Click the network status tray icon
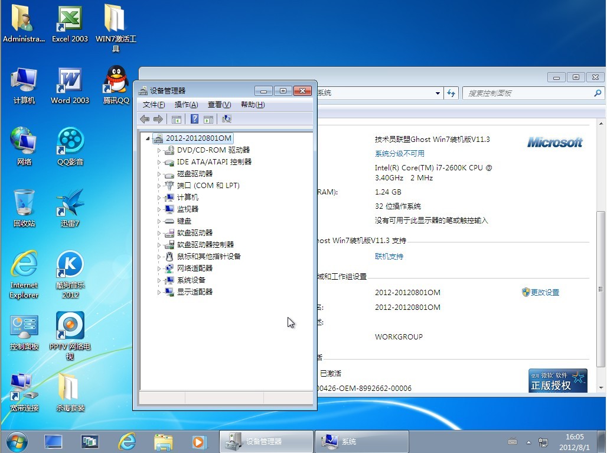Image resolution: width=607 pixels, height=453 pixels. click(543, 442)
